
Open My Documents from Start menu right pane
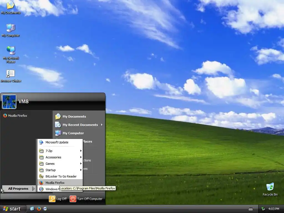[x=71, y=116]
